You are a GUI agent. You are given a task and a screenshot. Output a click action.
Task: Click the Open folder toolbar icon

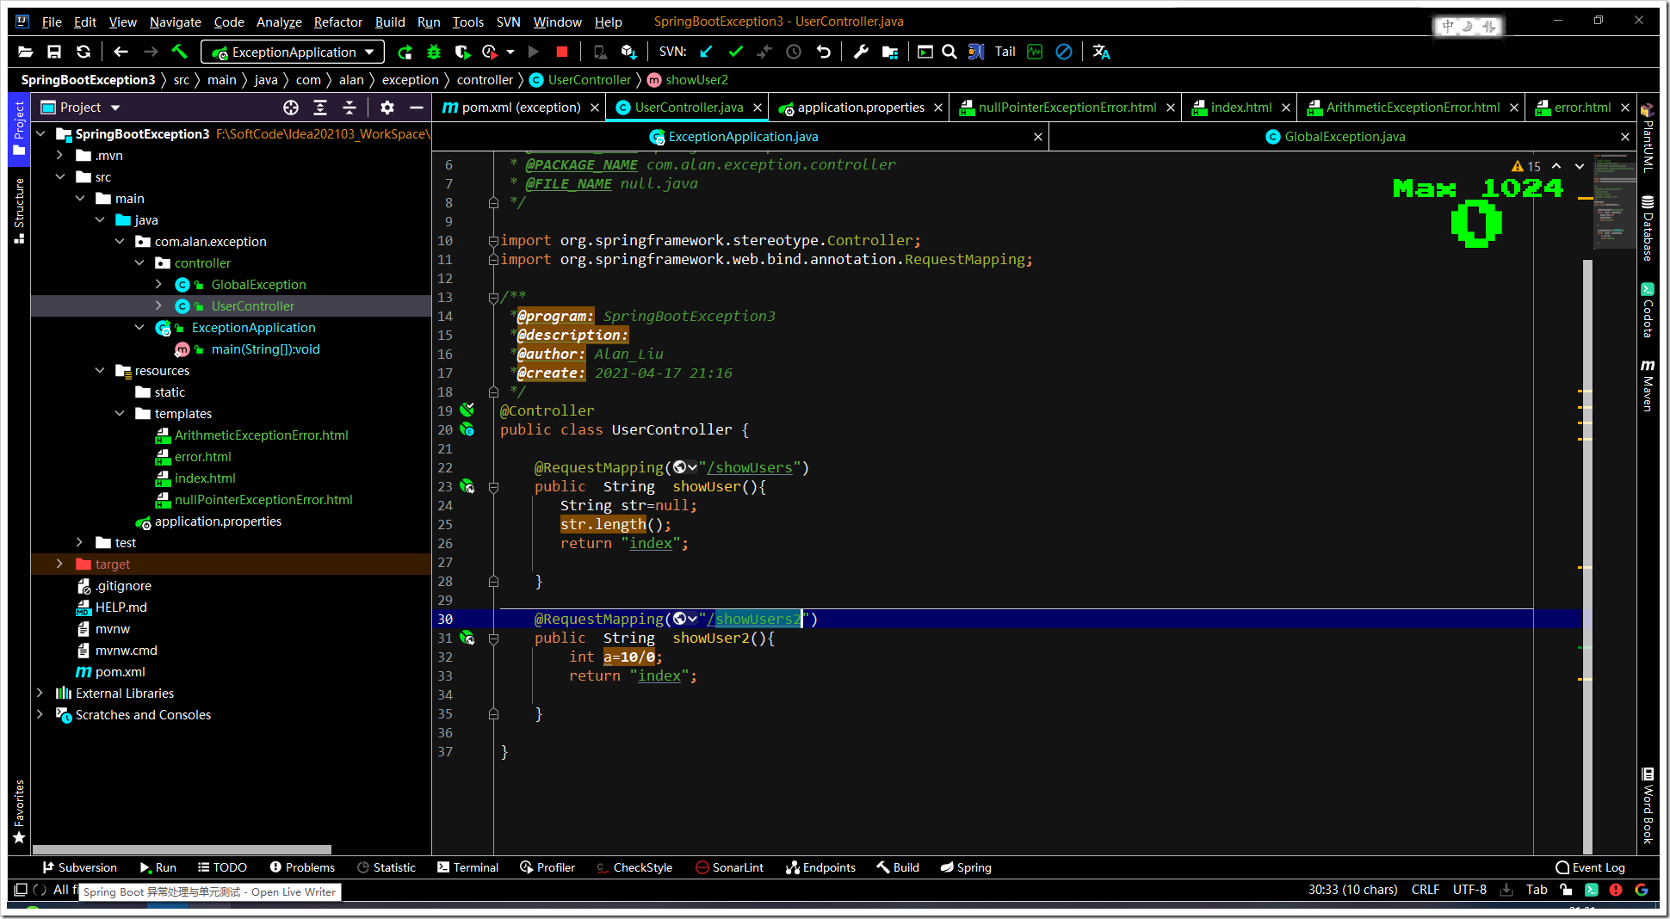(25, 52)
